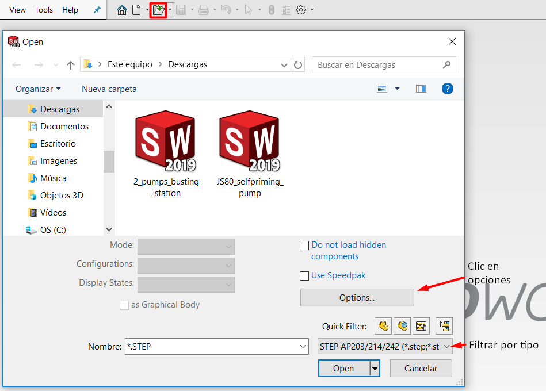Click the navigation pane scroll-down arrow
Image resolution: width=546 pixels, height=391 pixels.
(x=109, y=229)
